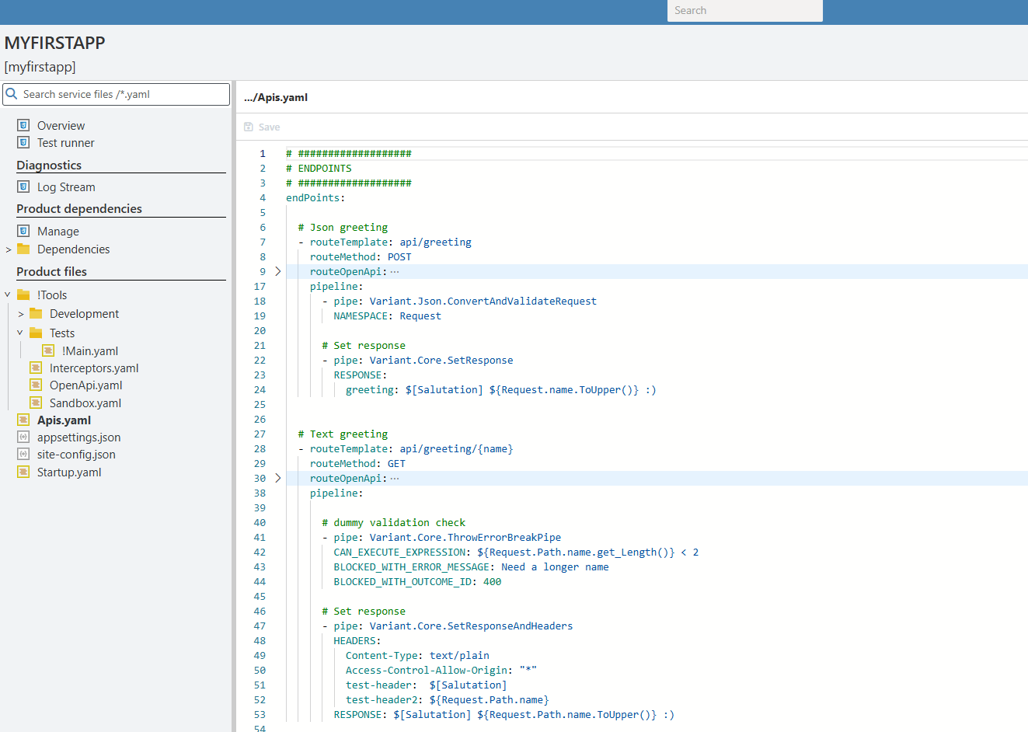1028x732 pixels.
Task: Open the OpenApi.yaml file
Action: (x=85, y=385)
